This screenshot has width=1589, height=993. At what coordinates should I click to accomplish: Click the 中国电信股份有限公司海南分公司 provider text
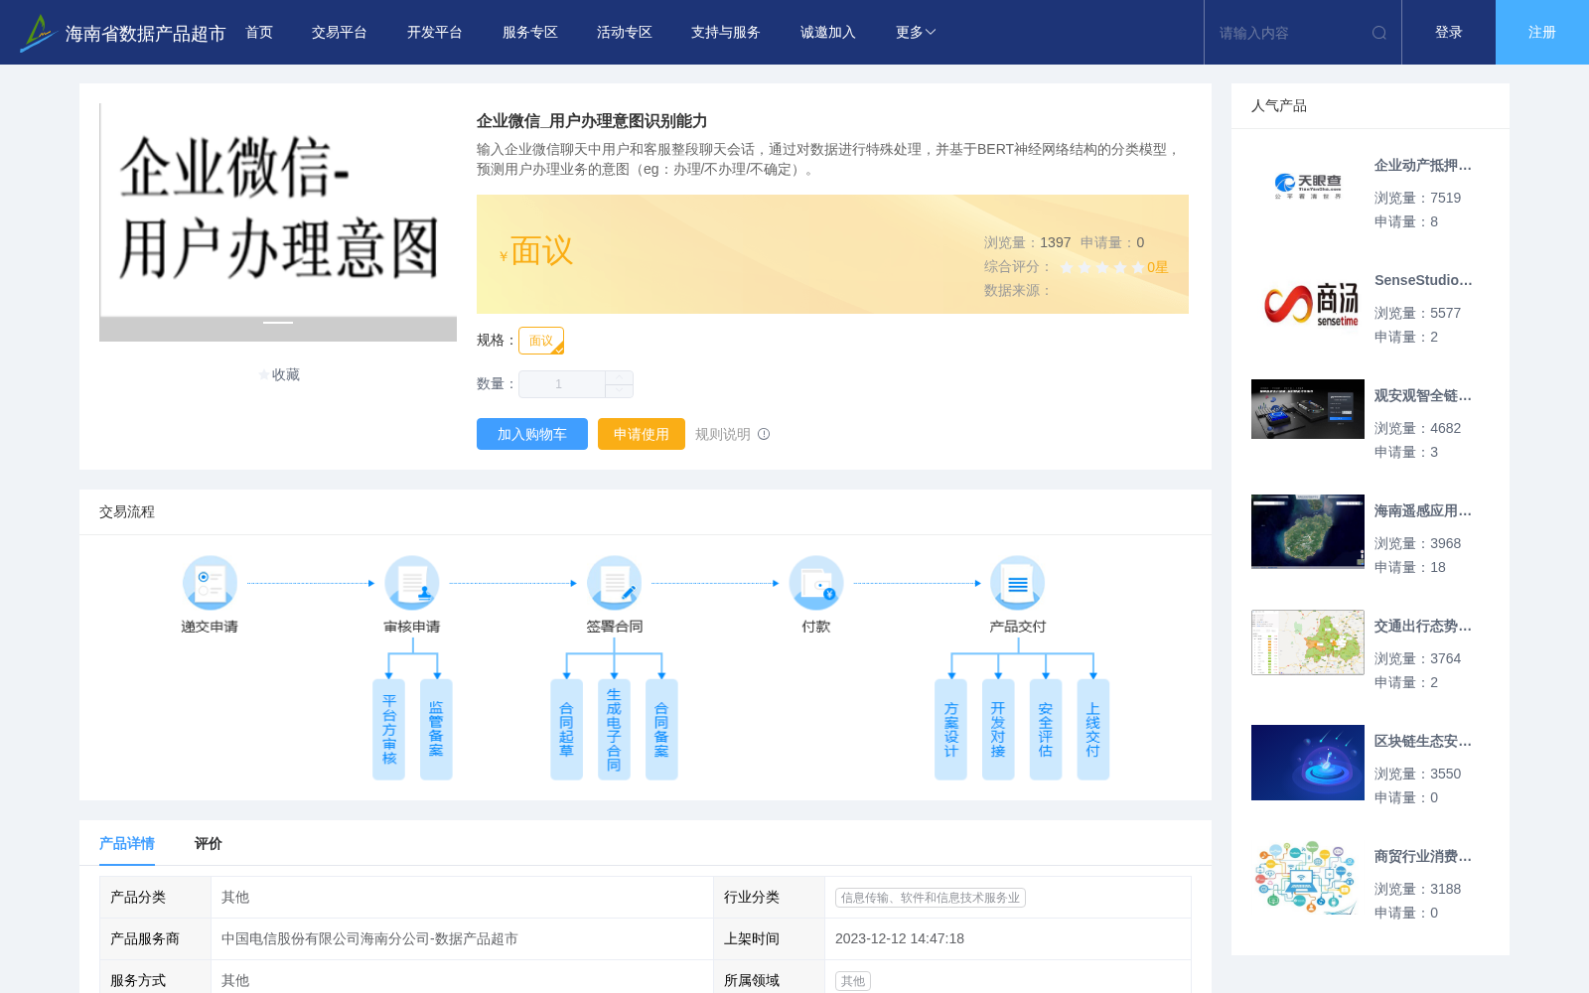[x=369, y=938]
